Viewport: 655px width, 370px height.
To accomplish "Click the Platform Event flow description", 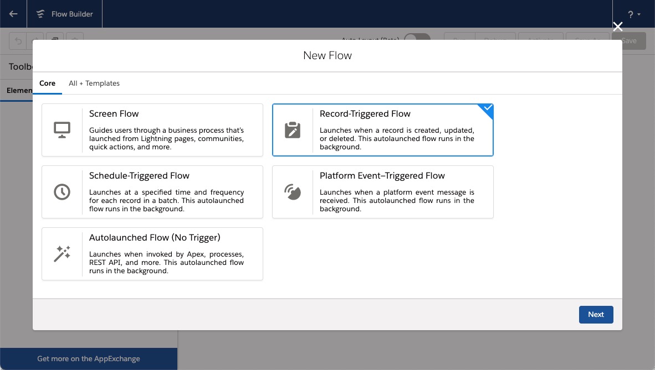I will tap(397, 200).
